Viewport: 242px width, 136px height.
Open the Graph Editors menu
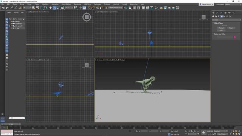coord(66,4)
